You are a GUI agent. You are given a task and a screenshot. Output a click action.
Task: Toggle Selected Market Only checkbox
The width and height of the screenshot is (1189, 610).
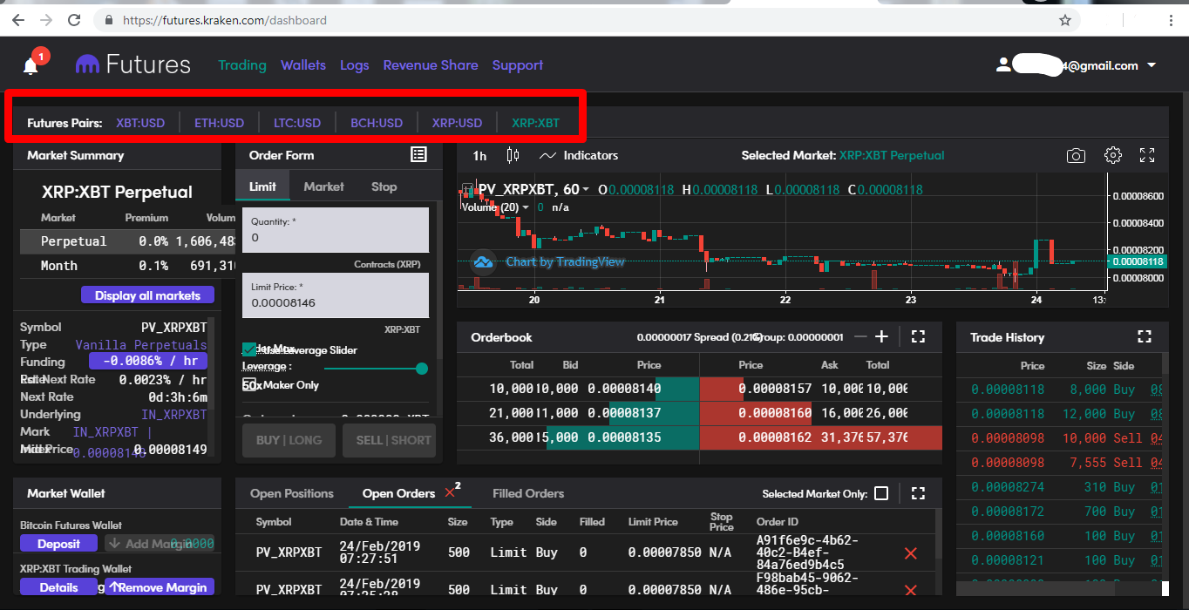881,493
